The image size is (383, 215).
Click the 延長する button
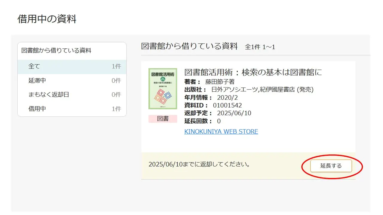tap(331, 166)
